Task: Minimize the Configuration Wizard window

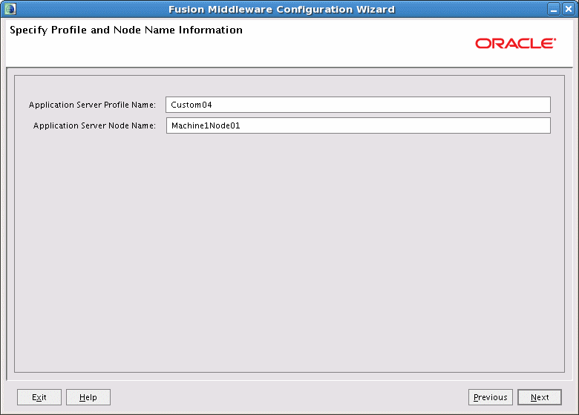Action: click(554, 9)
